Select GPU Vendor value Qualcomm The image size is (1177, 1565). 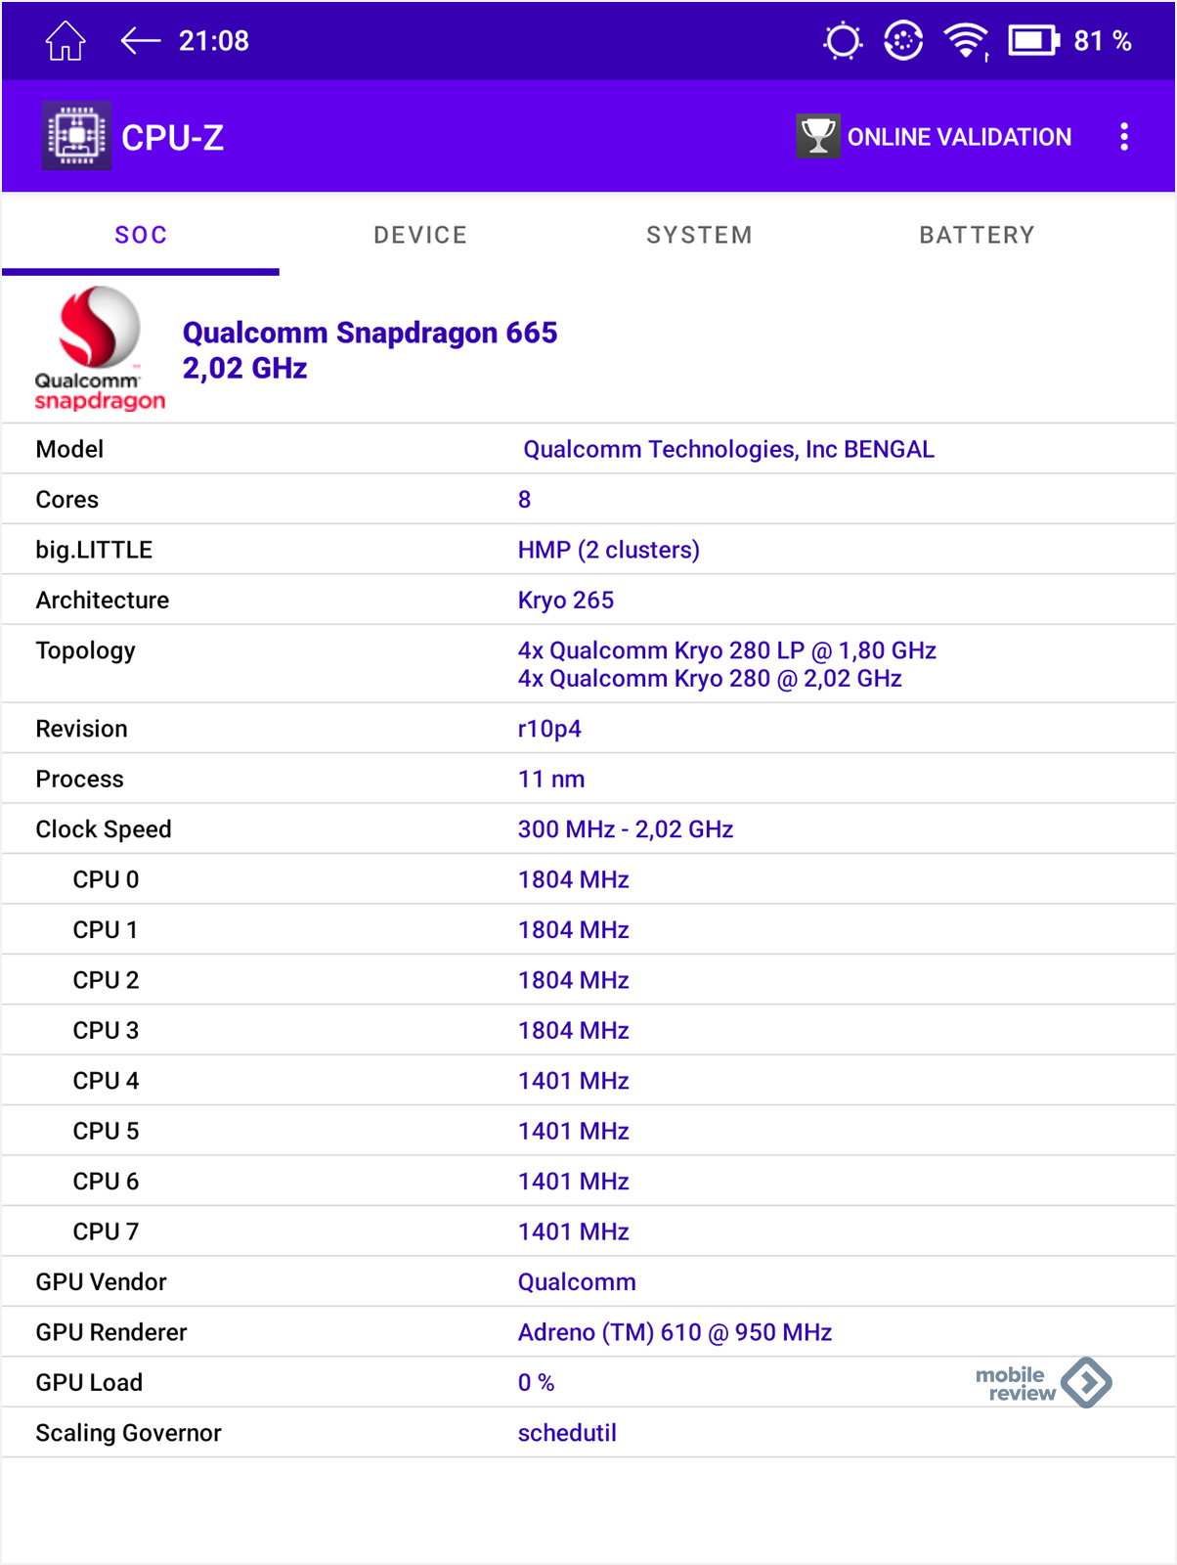(576, 1282)
